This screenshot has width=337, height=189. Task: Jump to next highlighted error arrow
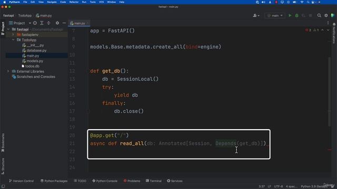328,30
